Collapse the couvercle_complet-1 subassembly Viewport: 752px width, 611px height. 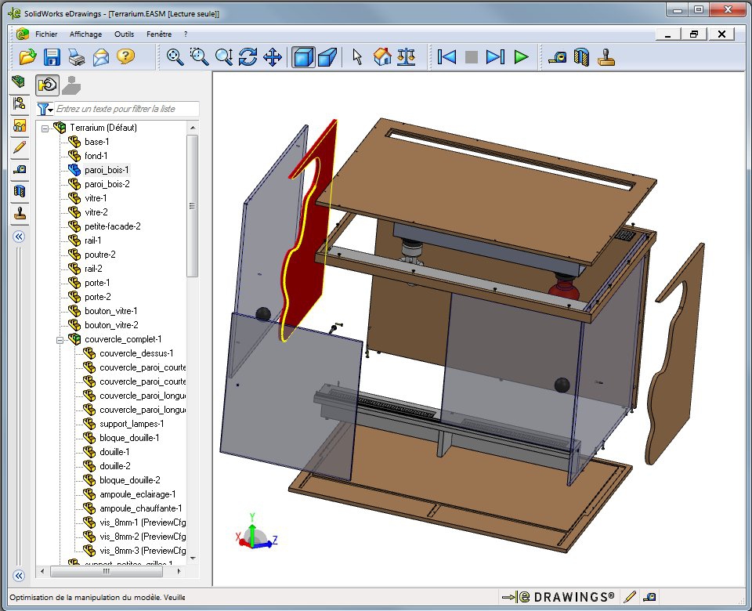click(61, 339)
